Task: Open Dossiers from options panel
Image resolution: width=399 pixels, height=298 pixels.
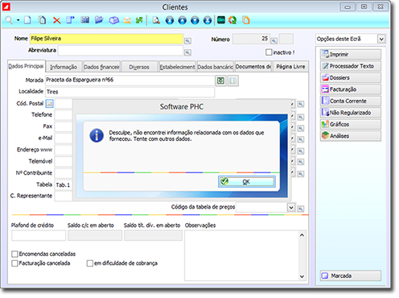Action: tap(351, 78)
